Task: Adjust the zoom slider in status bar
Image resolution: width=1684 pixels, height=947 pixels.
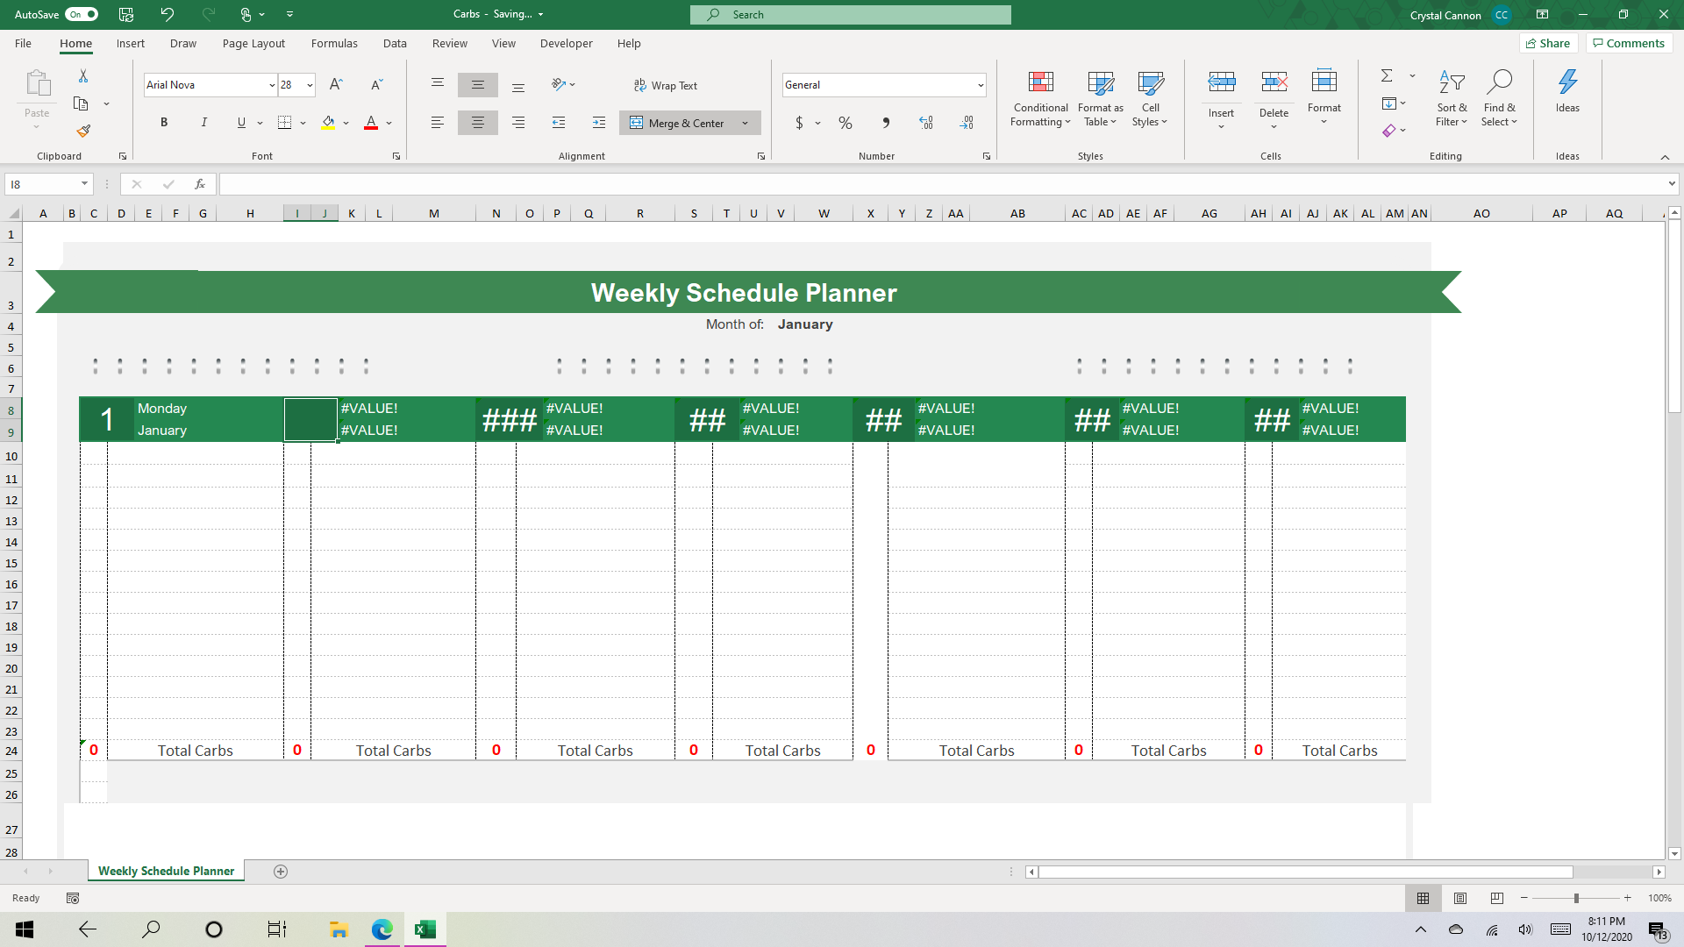Action: click(1576, 898)
